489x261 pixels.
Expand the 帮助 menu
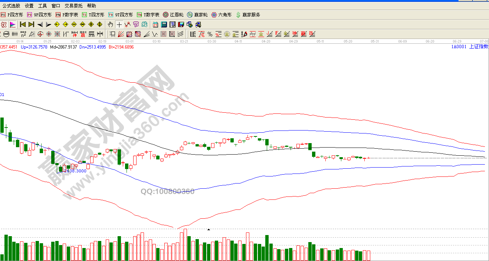point(91,6)
